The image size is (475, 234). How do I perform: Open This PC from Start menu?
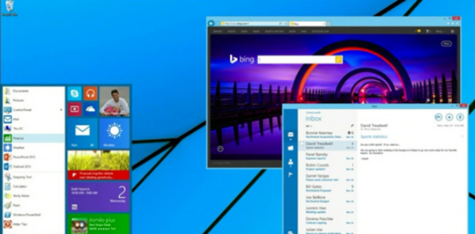tap(34, 129)
